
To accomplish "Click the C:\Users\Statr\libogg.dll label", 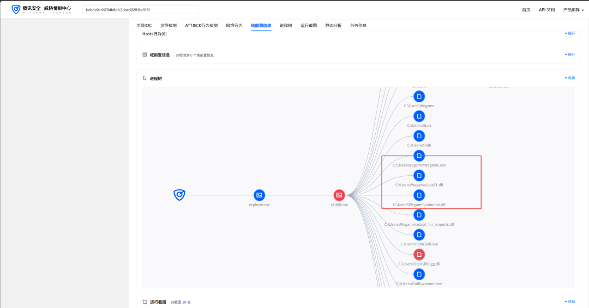I will tap(419, 264).
